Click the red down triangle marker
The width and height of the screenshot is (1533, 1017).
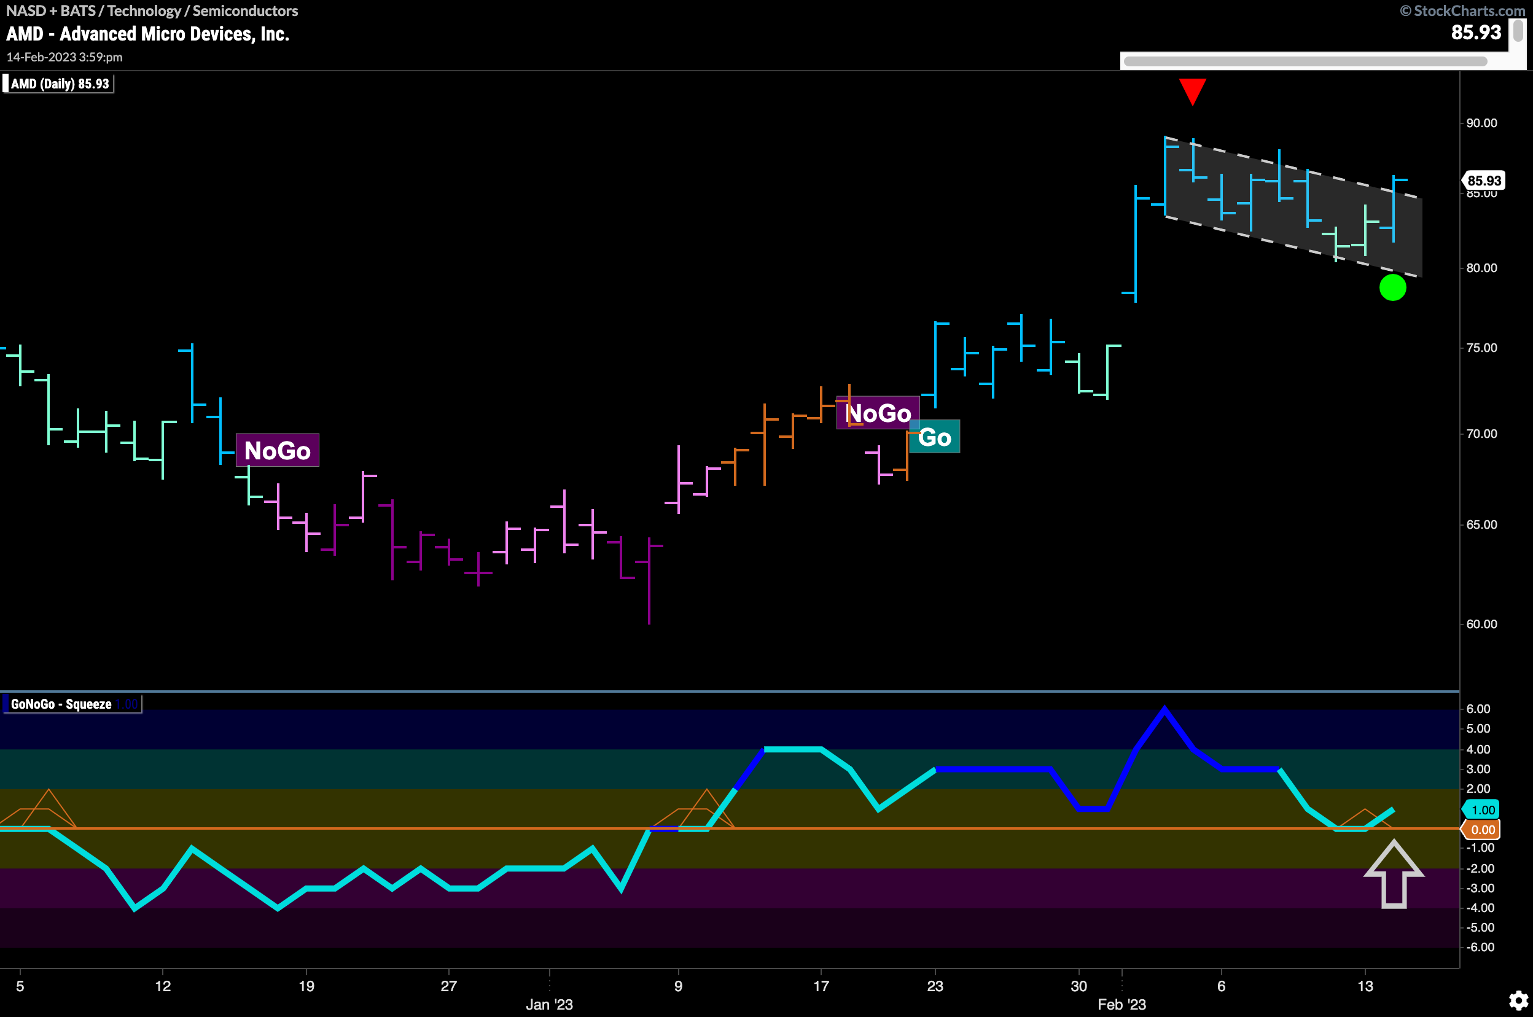pos(1192,92)
